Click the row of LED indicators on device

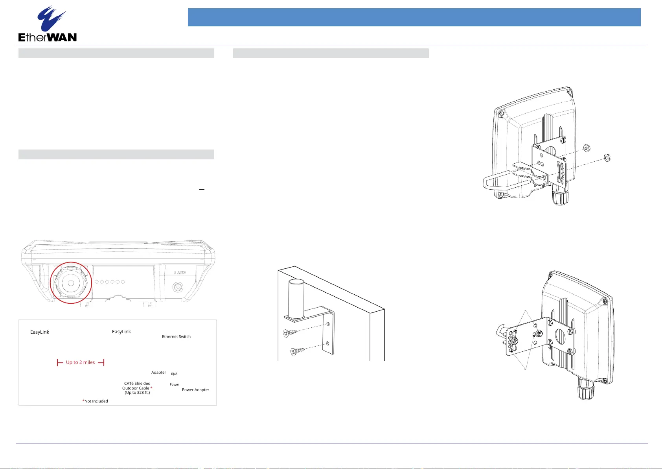tap(110, 282)
